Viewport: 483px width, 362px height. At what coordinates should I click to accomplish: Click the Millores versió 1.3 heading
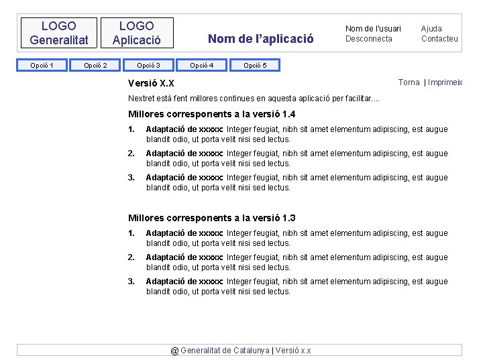(x=211, y=218)
